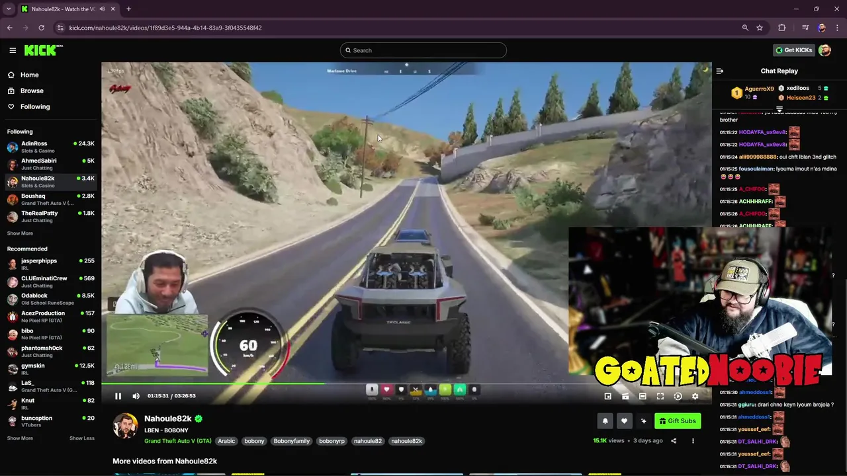
Task: Open TheRealPatty channel in Following
Action: [x=50, y=216]
